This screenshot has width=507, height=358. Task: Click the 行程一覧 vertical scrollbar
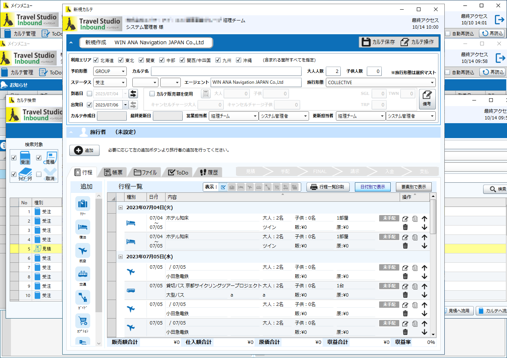pos(433,265)
